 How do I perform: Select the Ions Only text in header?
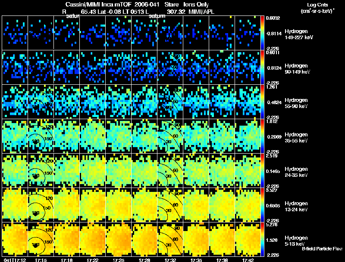pyautogui.click(x=196, y=4)
